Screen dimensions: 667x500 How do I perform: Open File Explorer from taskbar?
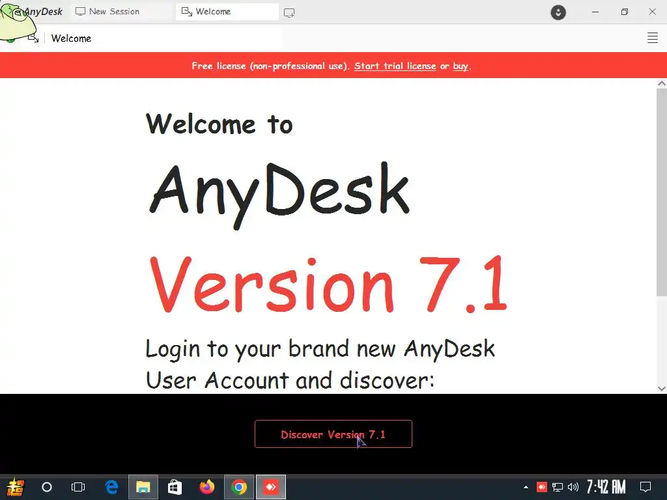[143, 487]
